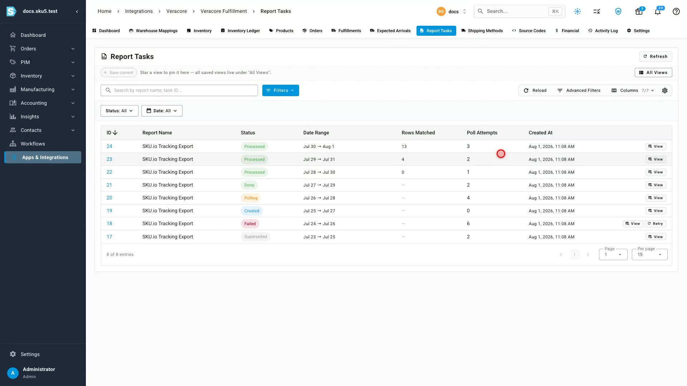
Task: Open the Shipping Methods tab
Action: 482,31
